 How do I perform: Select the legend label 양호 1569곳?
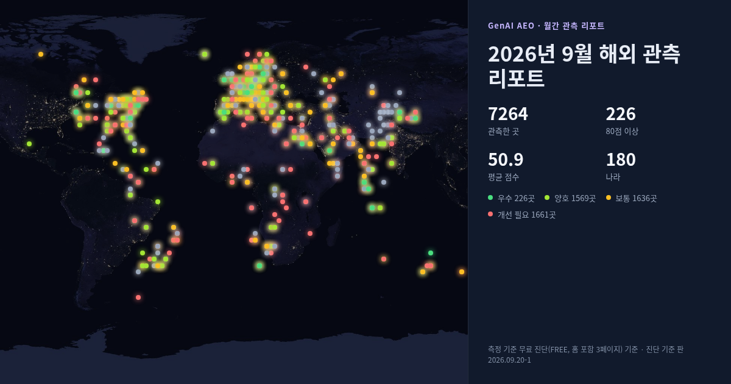pyautogui.click(x=575, y=198)
